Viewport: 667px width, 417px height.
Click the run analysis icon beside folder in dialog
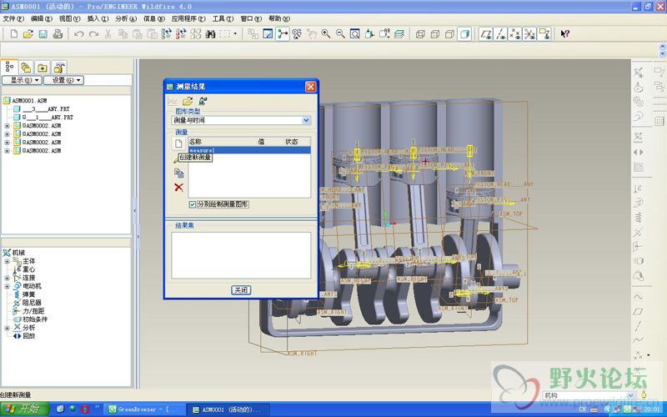click(203, 101)
